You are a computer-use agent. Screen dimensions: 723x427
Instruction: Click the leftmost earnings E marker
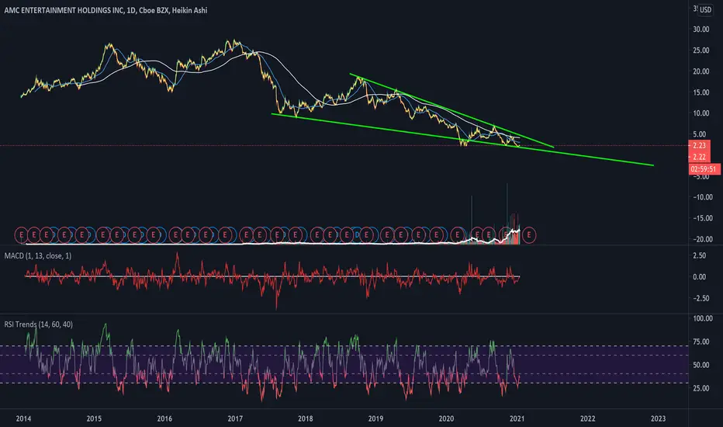click(x=21, y=235)
